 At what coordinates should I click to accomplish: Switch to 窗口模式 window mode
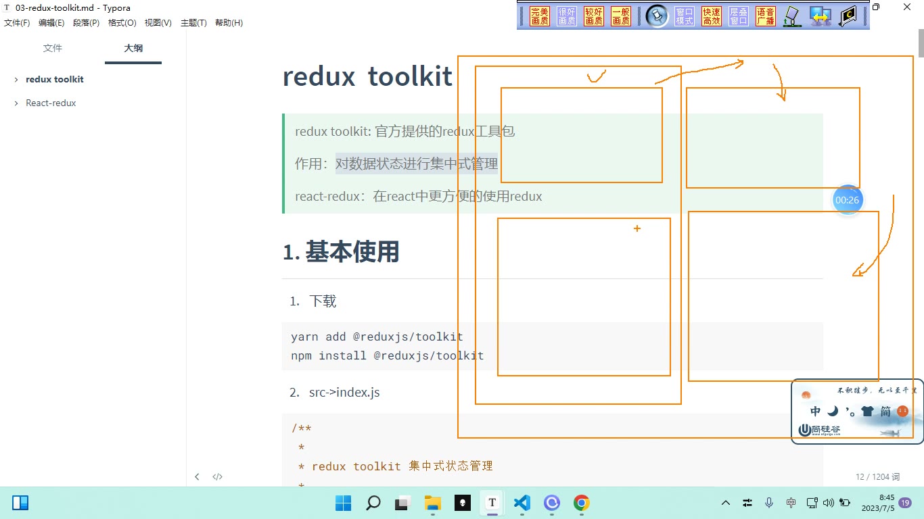pyautogui.click(x=685, y=16)
